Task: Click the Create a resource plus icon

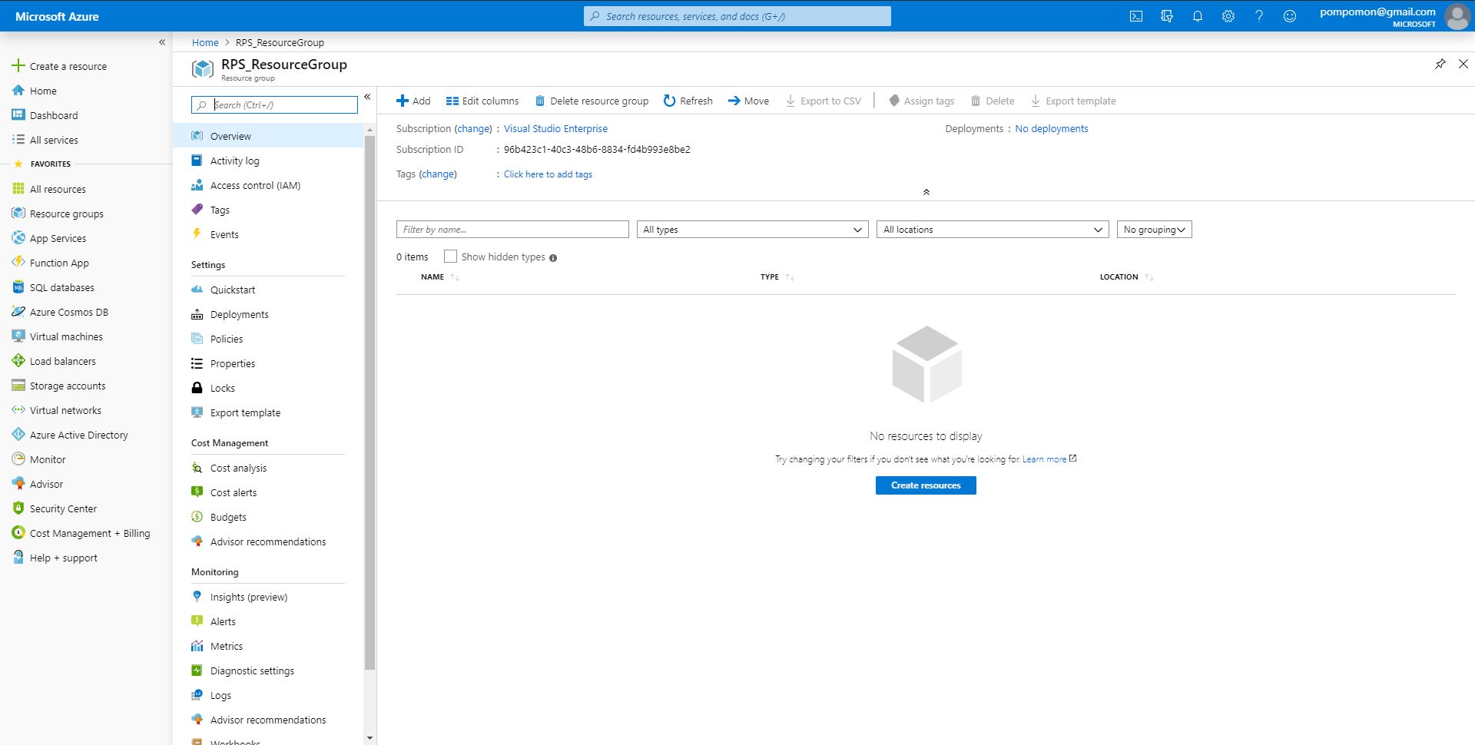Action: click(x=18, y=66)
